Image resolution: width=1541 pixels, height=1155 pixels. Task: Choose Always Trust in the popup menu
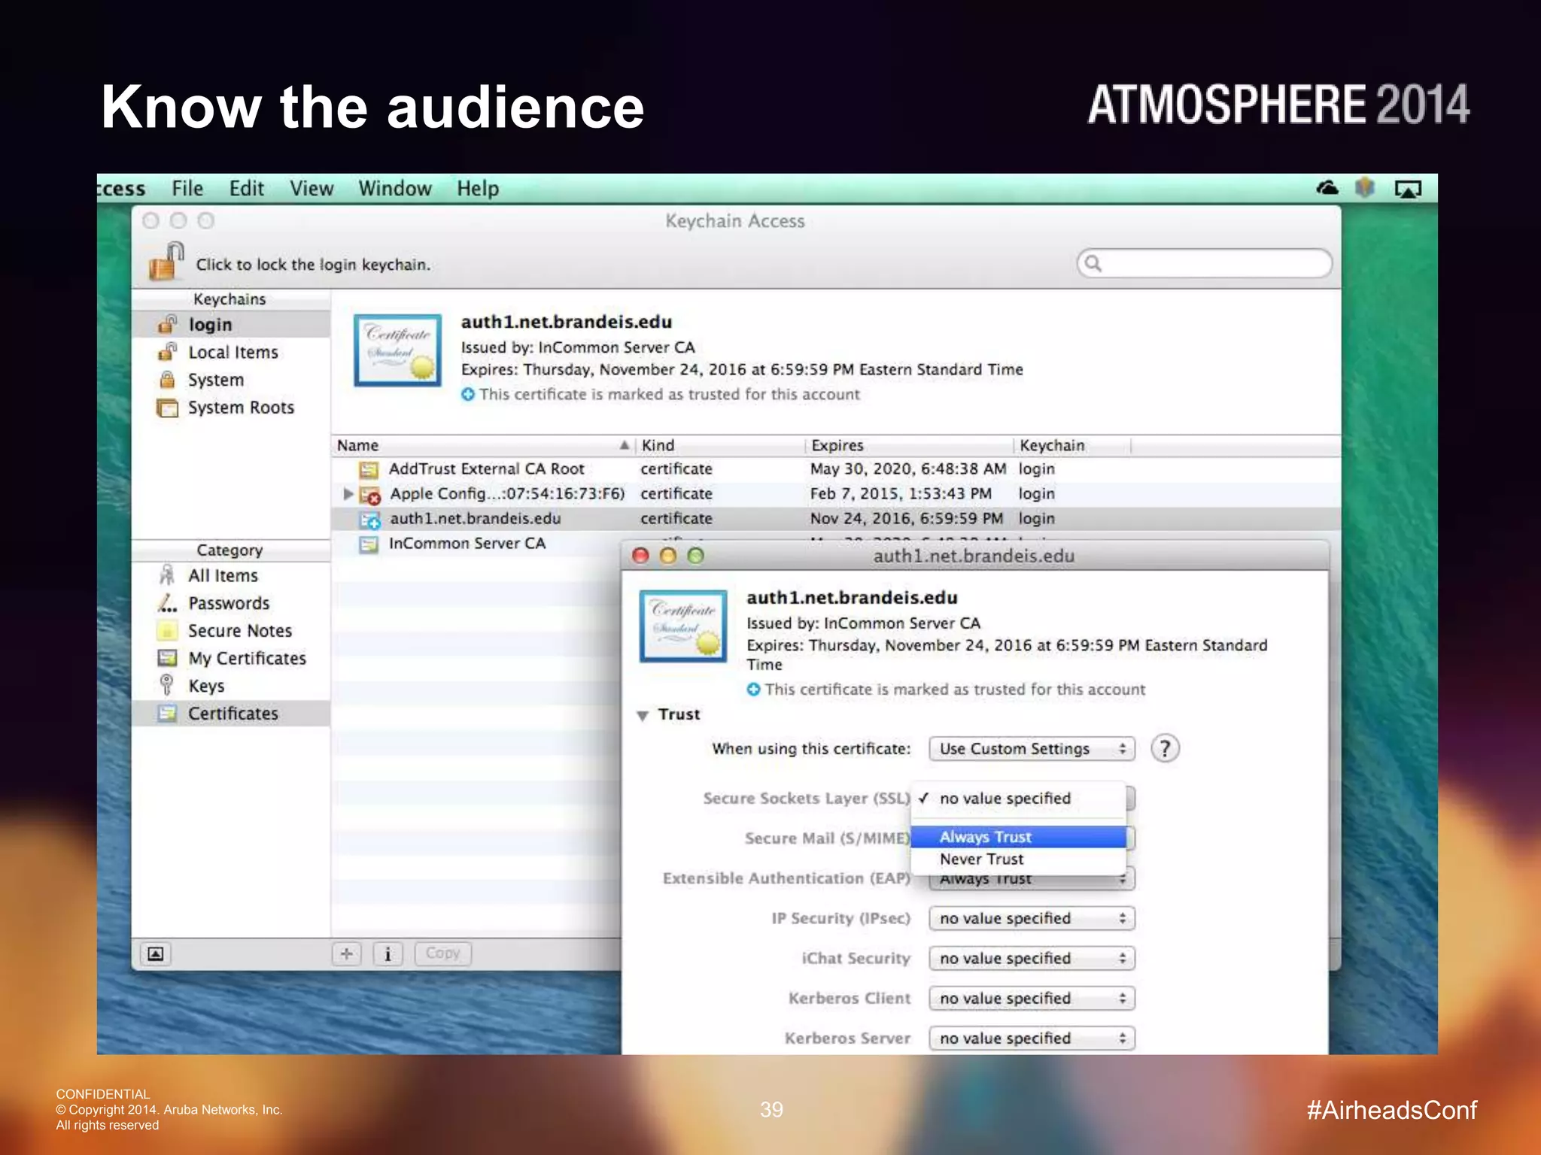click(x=1018, y=837)
